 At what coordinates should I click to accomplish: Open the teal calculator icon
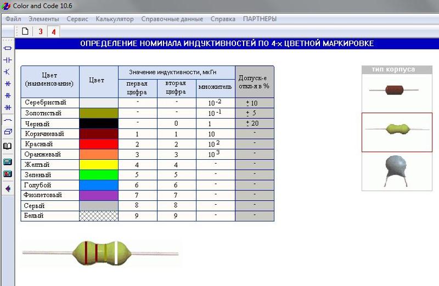tap(8, 162)
